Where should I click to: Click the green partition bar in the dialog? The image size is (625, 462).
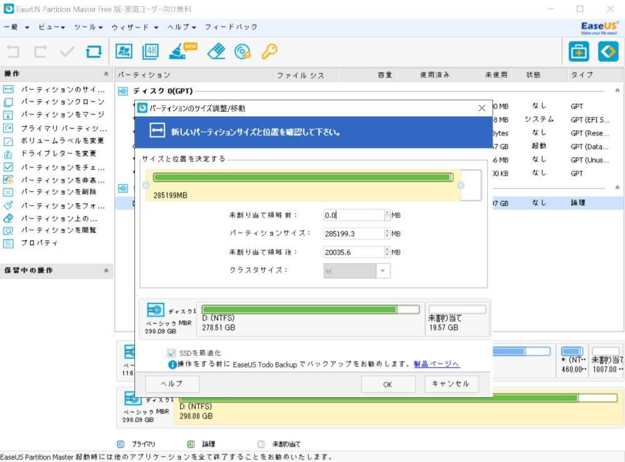pyautogui.click(x=303, y=177)
